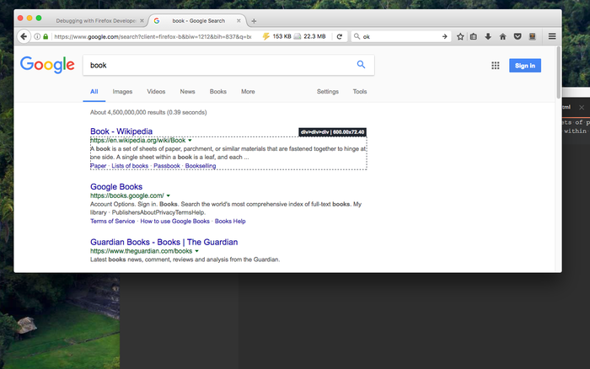Click the Sign in button
Image resolution: width=590 pixels, height=369 pixels.
point(525,66)
